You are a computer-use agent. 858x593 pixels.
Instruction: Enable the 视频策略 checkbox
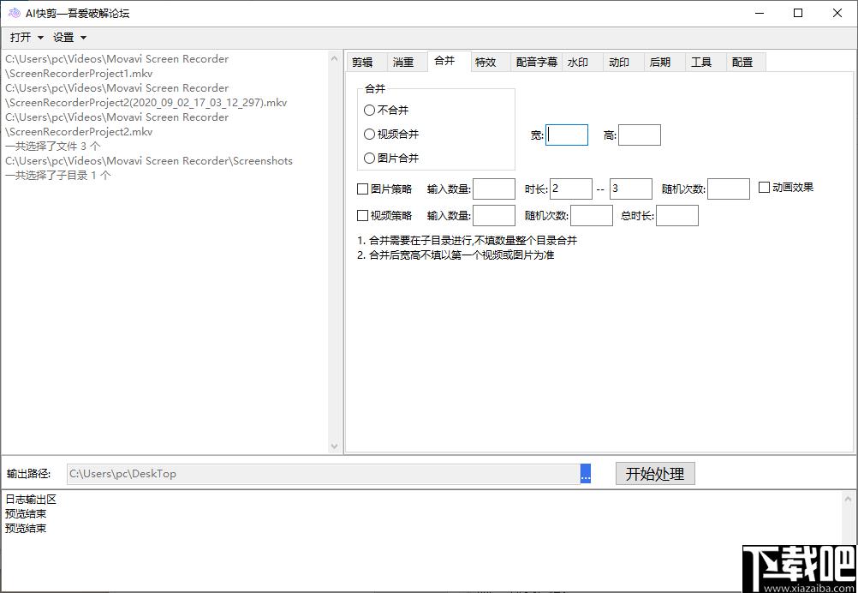point(384,216)
